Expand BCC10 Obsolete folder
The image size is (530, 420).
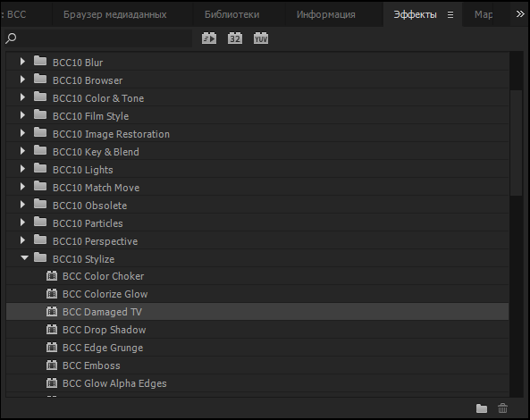22,205
